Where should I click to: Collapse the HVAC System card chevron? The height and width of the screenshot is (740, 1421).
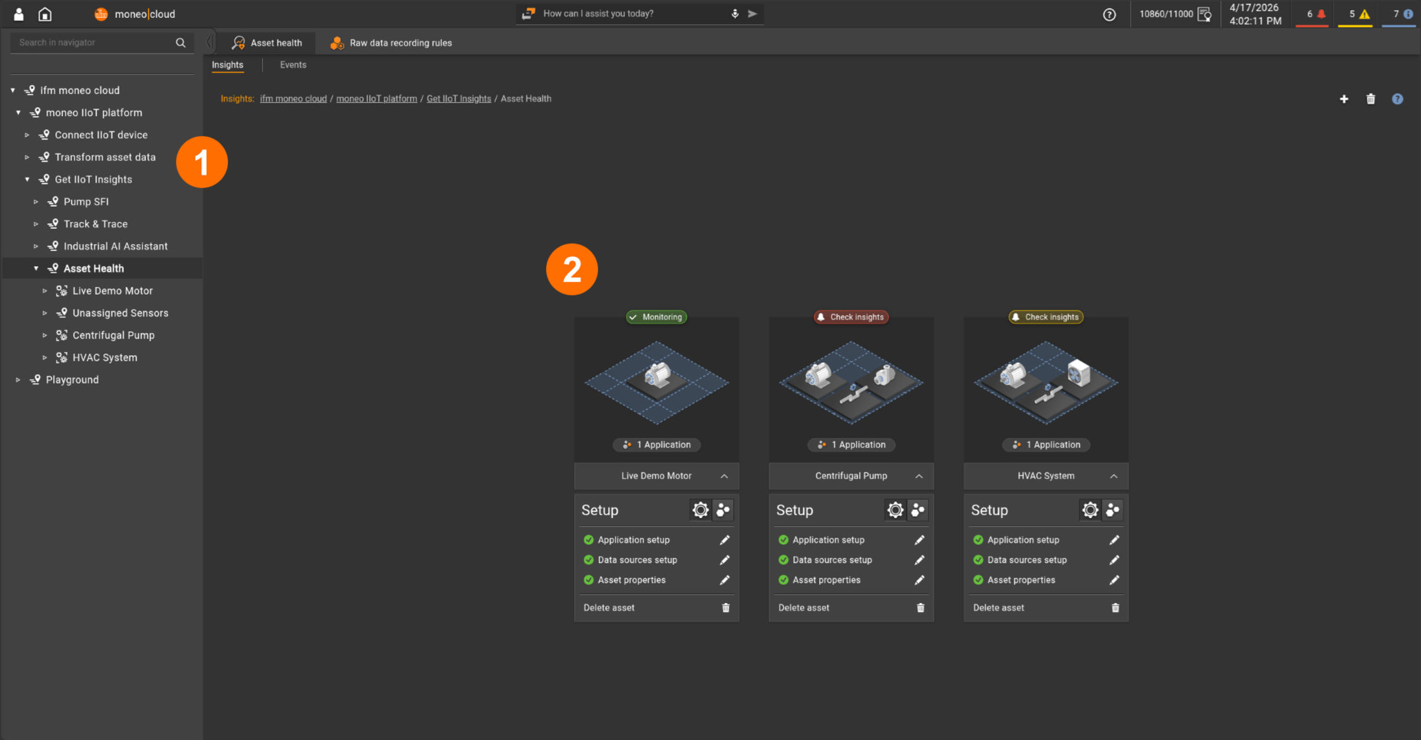(x=1114, y=476)
